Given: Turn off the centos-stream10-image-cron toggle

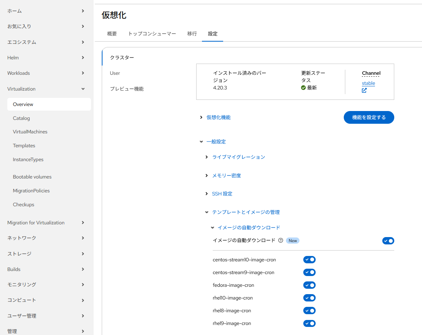Looking at the screenshot, I should point(309,259).
